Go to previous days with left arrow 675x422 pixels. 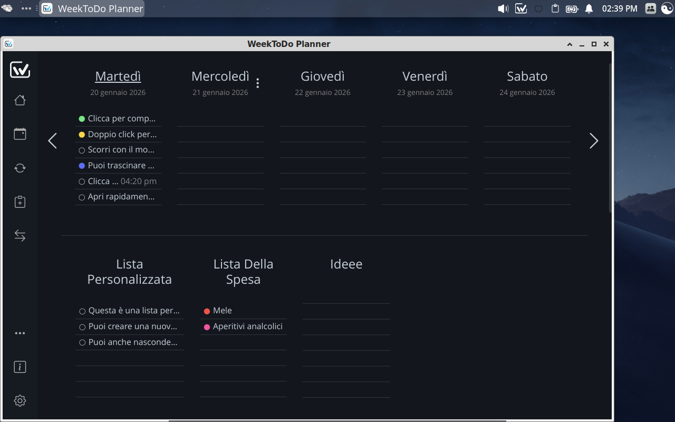pos(52,141)
